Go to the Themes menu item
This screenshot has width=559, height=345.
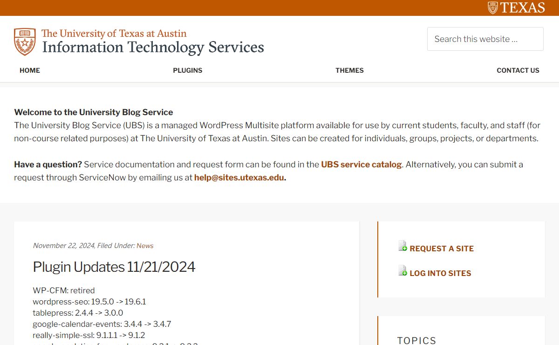[x=349, y=70]
